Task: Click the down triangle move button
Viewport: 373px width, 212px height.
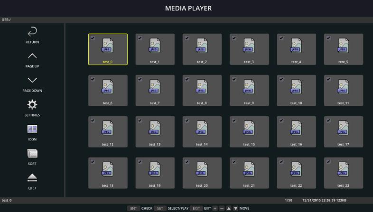Action: [x=235, y=208]
